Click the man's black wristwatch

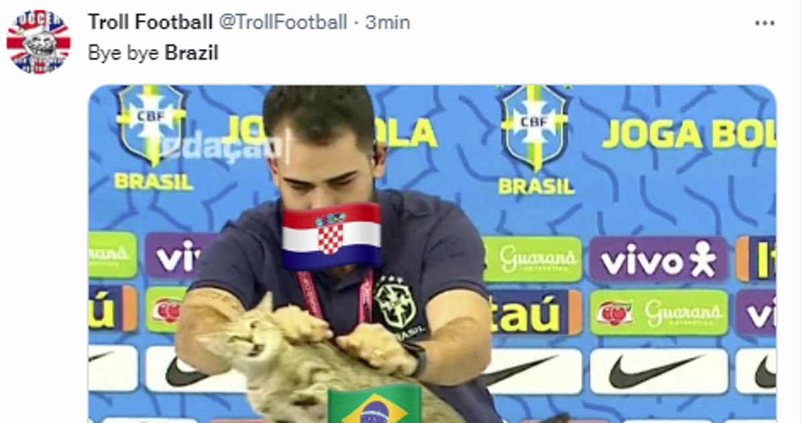(417, 359)
